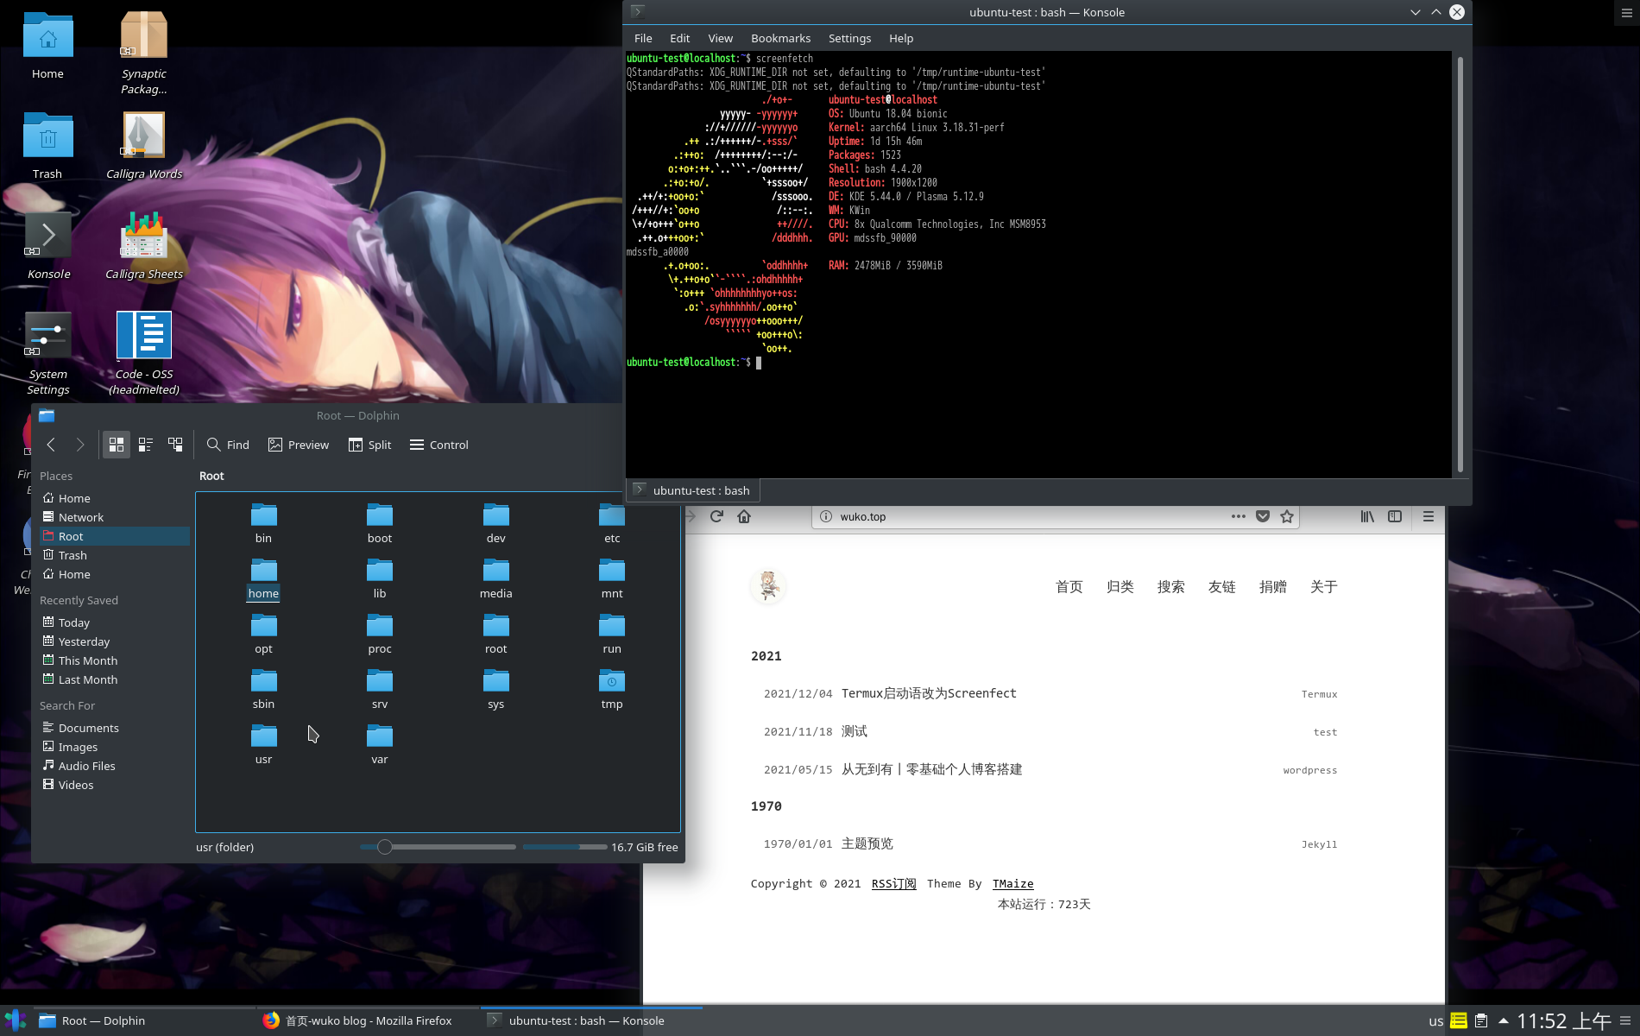Toggle Split view in Dolphin
1640x1036 pixels.
369,445
